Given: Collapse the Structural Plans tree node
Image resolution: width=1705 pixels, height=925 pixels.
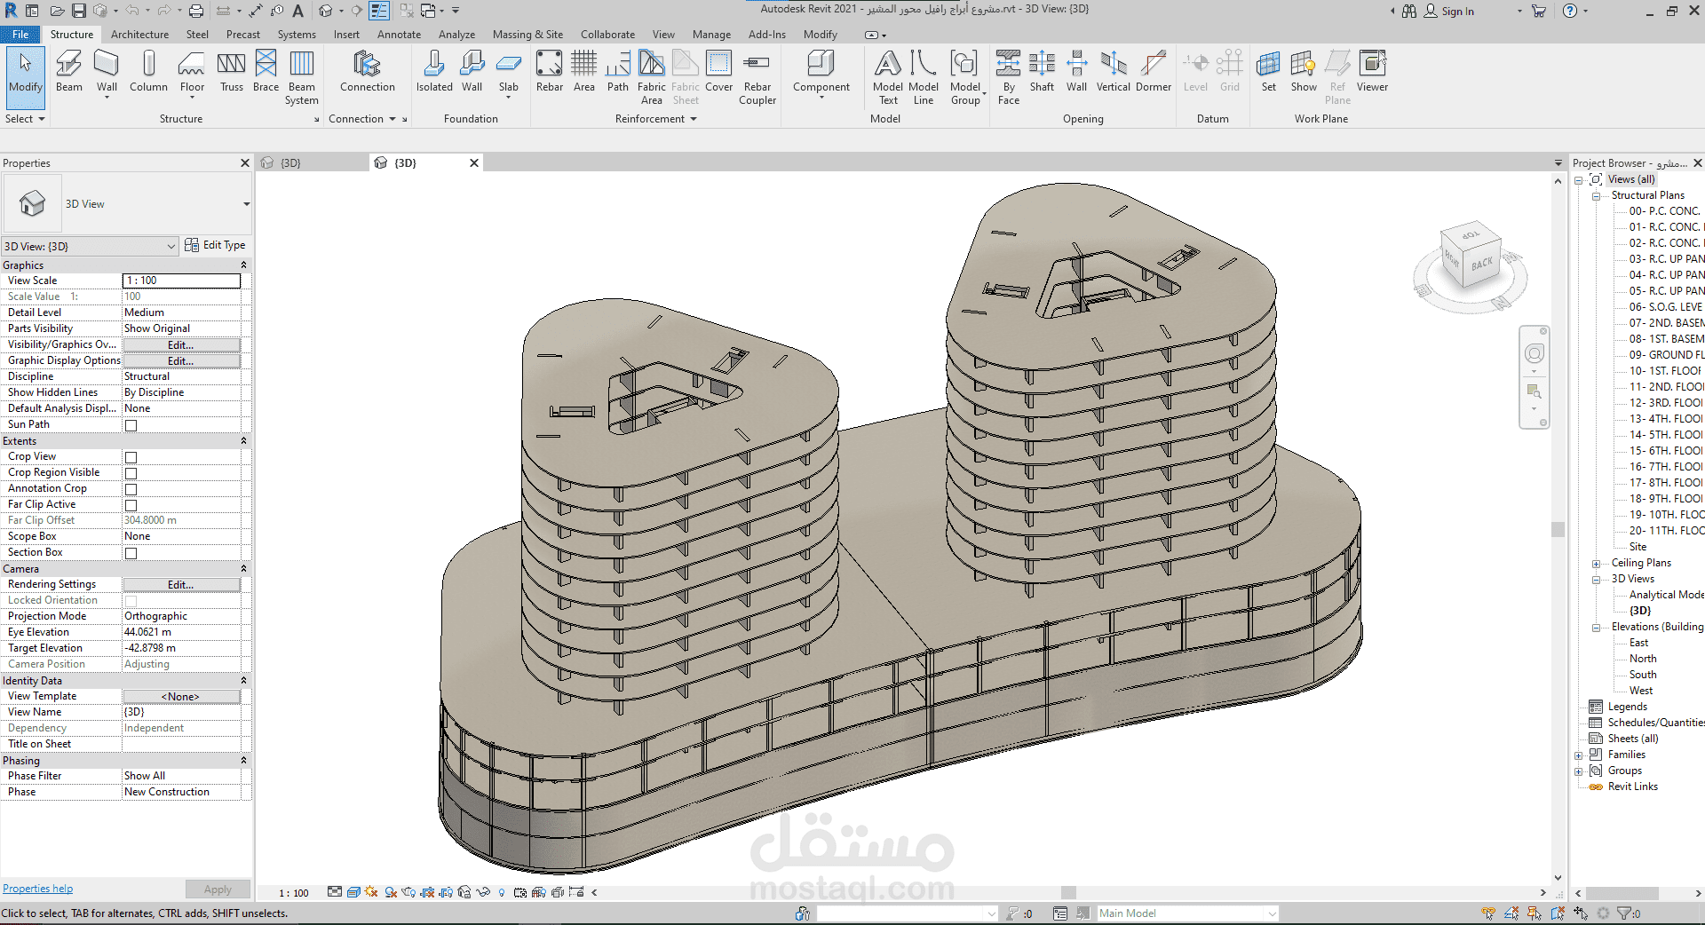Looking at the screenshot, I should point(1596,196).
